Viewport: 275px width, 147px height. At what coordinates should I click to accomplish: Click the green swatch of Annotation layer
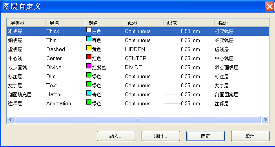click(x=89, y=102)
